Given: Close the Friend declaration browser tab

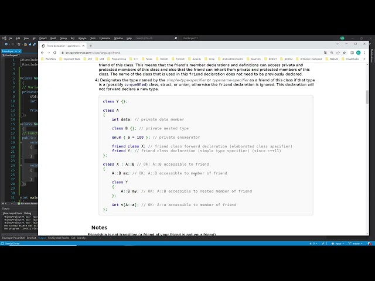Looking at the screenshot, I should (x=83, y=46).
